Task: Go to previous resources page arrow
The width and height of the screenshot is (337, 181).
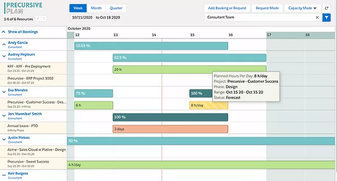Action: pos(38,19)
